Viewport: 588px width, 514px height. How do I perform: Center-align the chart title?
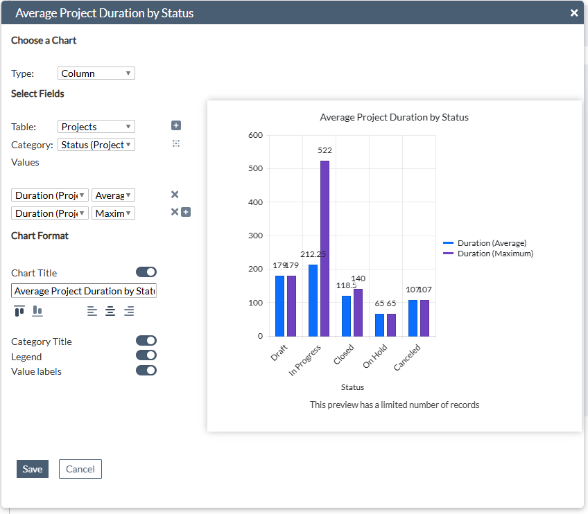(x=110, y=311)
